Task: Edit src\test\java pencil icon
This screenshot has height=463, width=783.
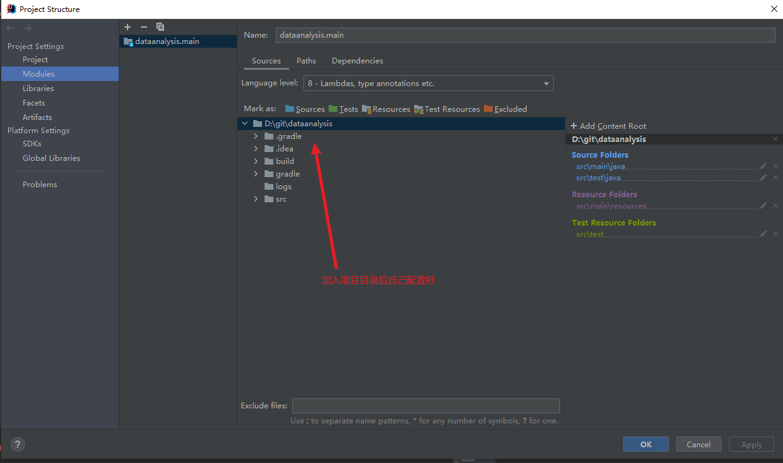Action: [x=764, y=177]
